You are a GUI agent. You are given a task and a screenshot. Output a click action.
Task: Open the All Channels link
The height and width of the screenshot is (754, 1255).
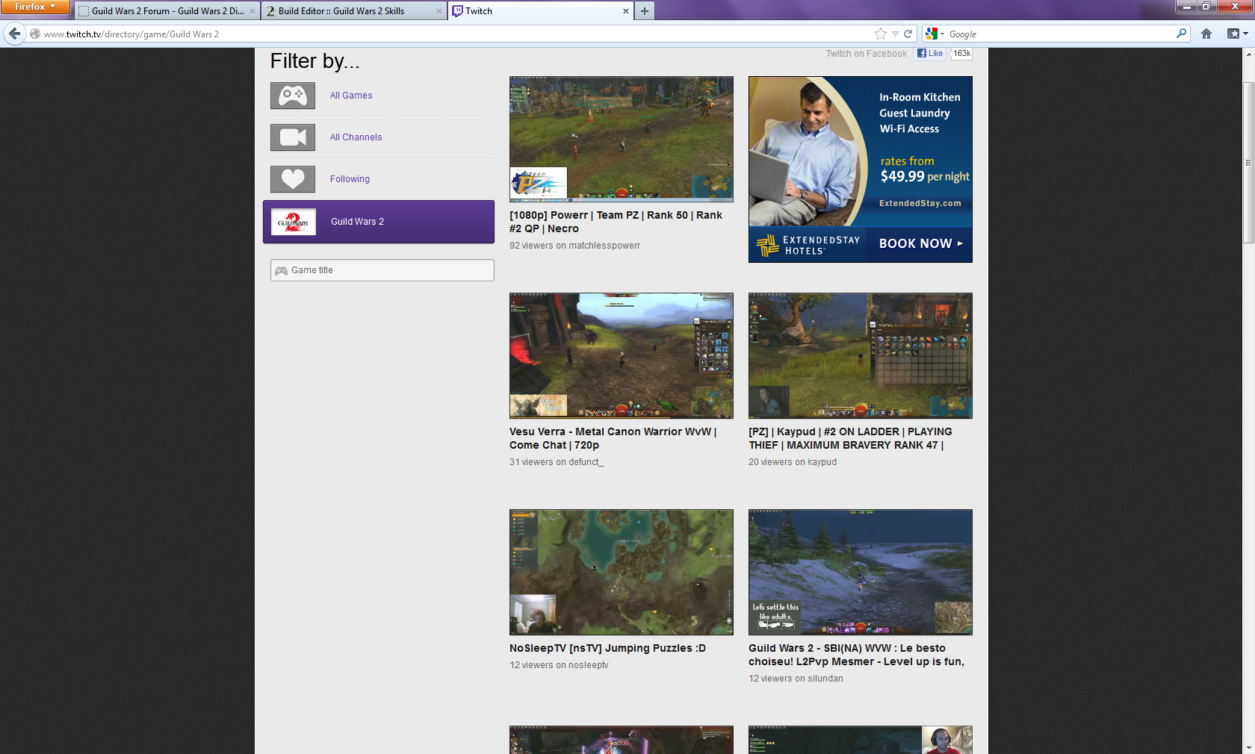[356, 137]
